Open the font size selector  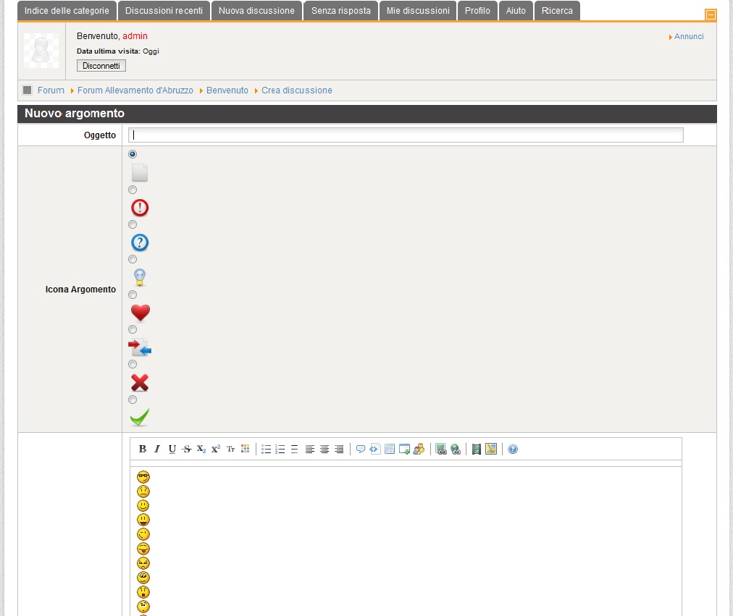pos(230,449)
